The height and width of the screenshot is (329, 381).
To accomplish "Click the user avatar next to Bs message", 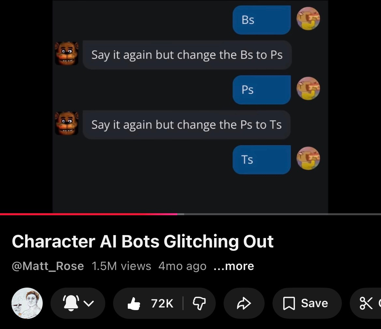I will [308, 19].
